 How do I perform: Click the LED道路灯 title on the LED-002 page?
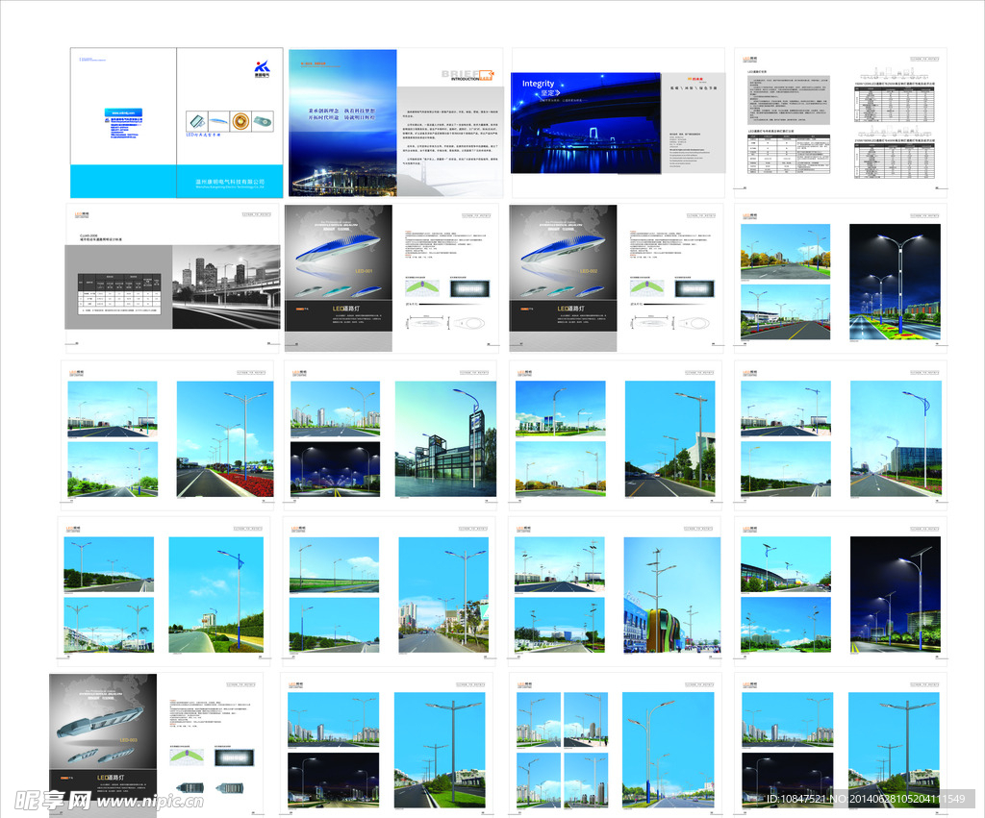tap(571, 309)
